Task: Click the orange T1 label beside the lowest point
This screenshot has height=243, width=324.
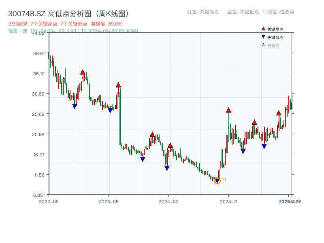Action: pyautogui.click(x=224, y=180)
